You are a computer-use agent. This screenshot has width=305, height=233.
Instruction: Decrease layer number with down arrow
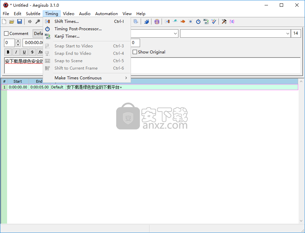[x=18, y=45]
